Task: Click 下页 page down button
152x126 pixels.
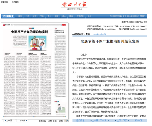Action: click(126, 120)
